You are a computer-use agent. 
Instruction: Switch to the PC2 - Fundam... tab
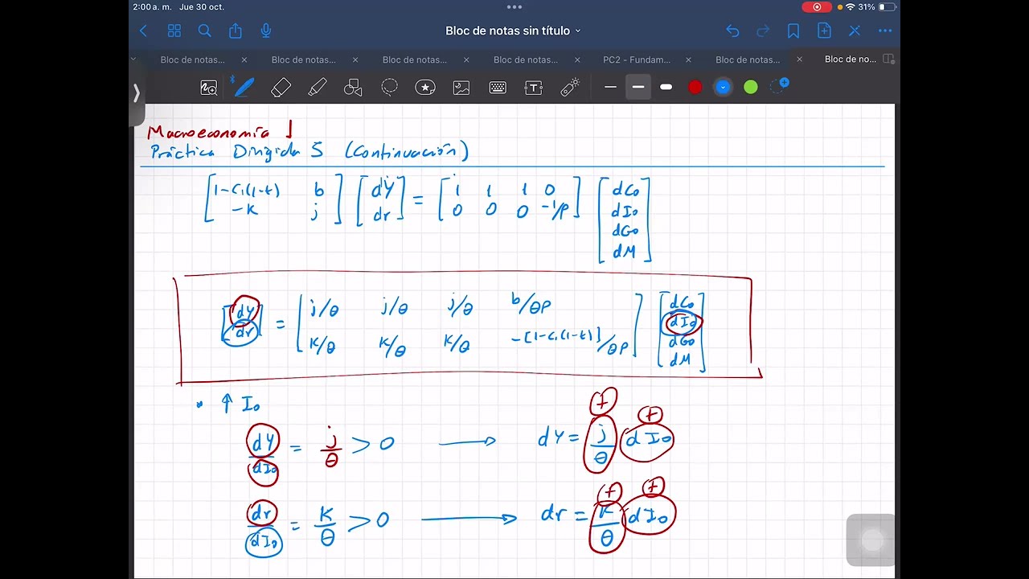pyautogui.click(x=637, y=60)
